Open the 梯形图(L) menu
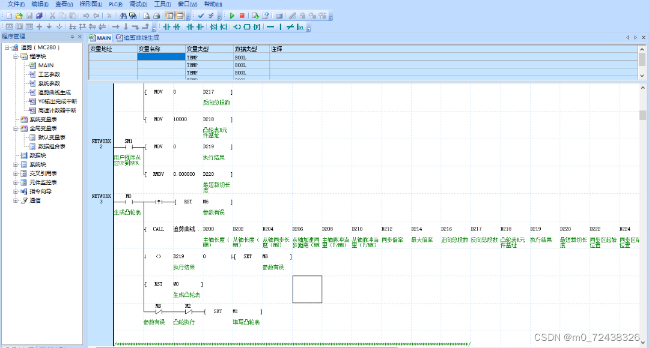This screenshot has width=649, height=348. [x=91, y=4]
